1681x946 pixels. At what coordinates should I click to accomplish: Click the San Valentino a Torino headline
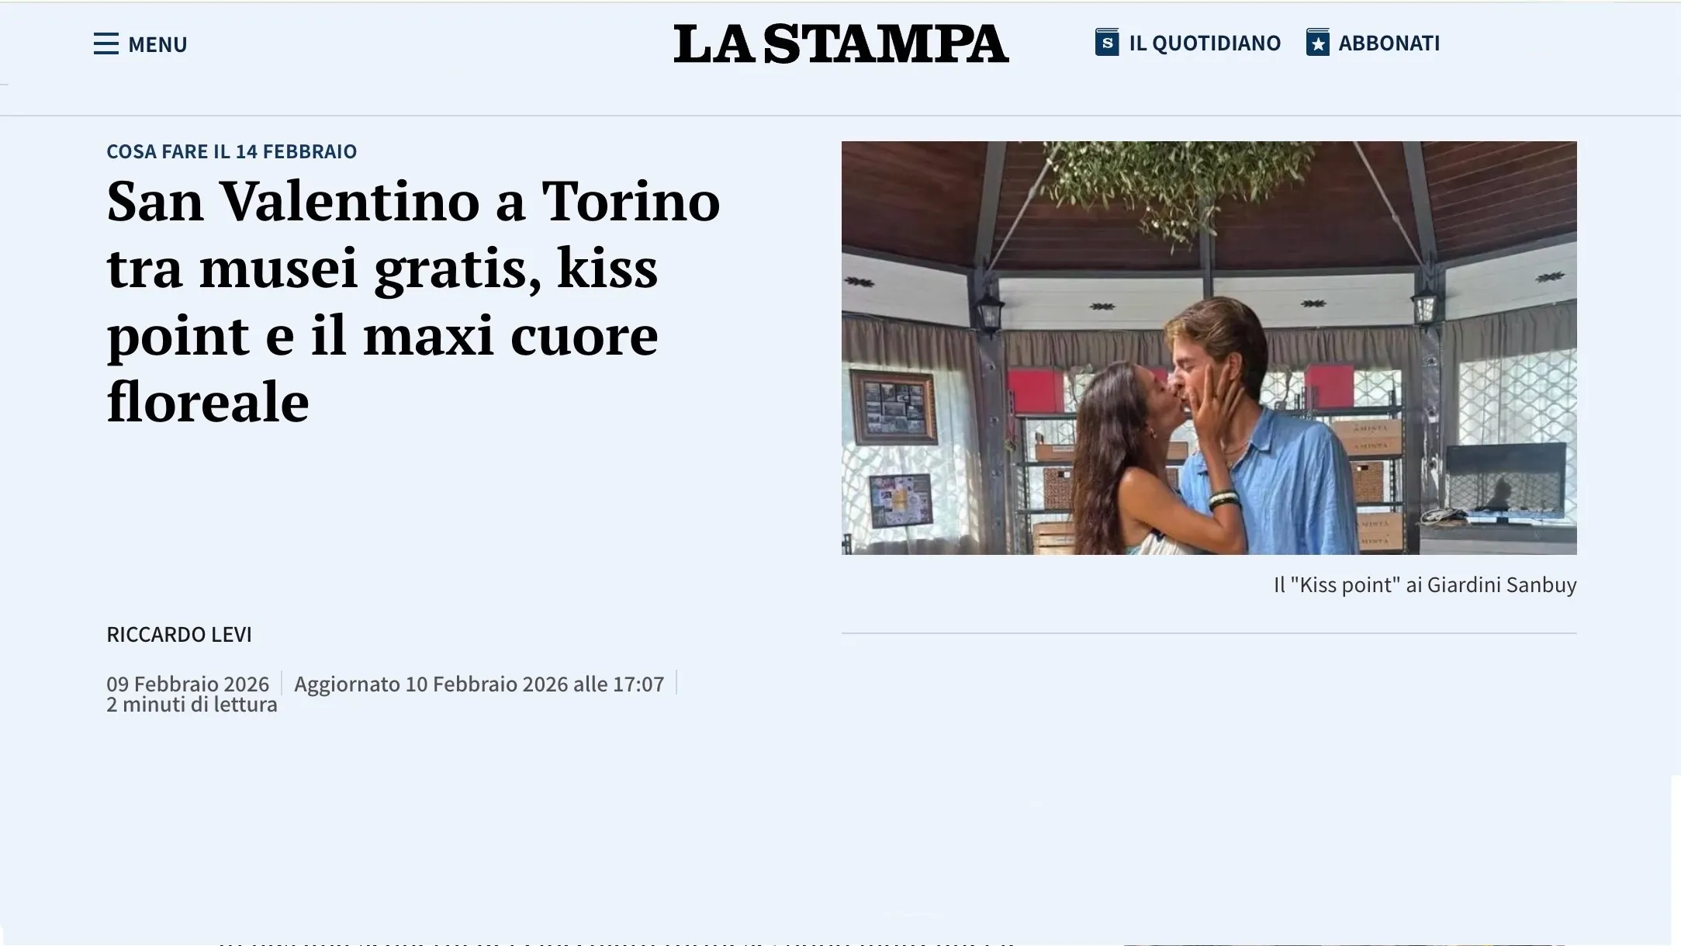pos(413,301)
